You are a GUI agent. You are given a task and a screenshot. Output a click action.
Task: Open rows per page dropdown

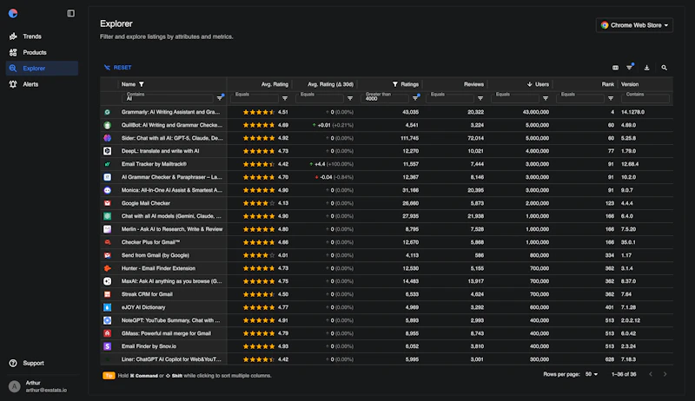[592, 374]
